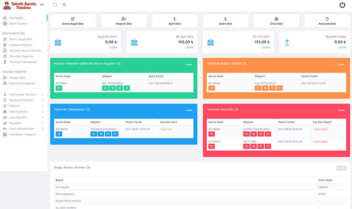This screenshot has height=209, width=352.
Task: Click red mobile icon for SACİT KRAL
Action: (x=268, y=146)
